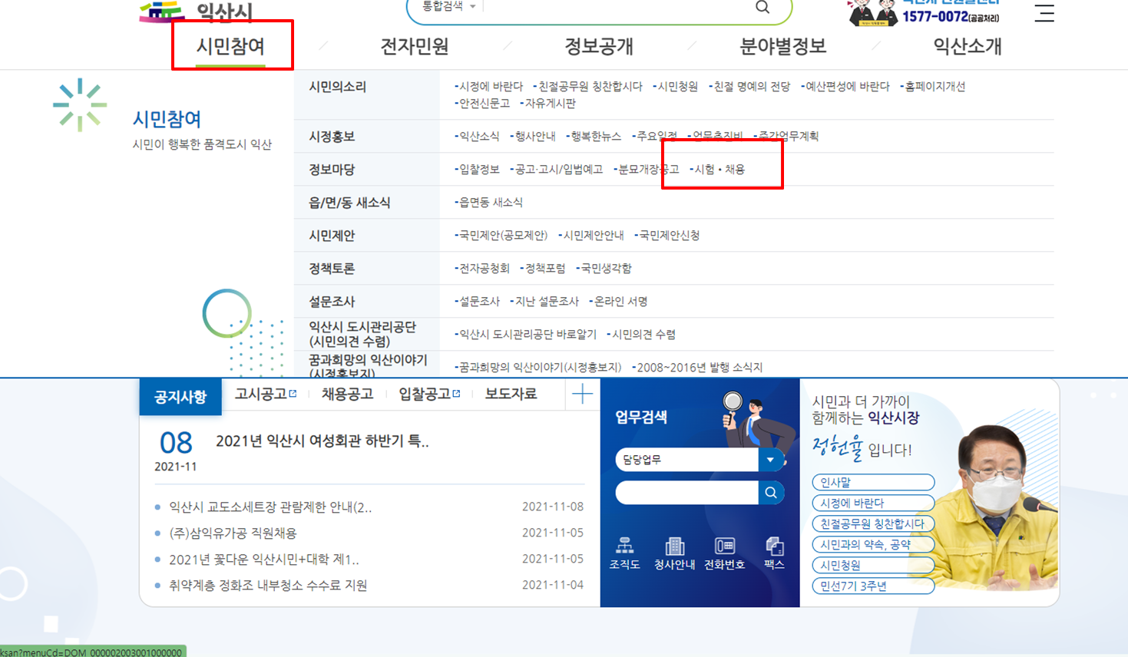Open 익산소식 under 시정홍보
Viewport: 1128px width, 657px height.
coord(477,137)
